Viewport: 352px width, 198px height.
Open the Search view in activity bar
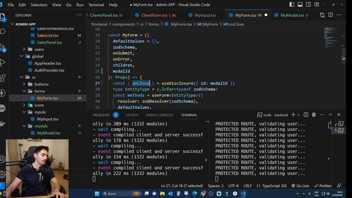(x=2, y=31)
